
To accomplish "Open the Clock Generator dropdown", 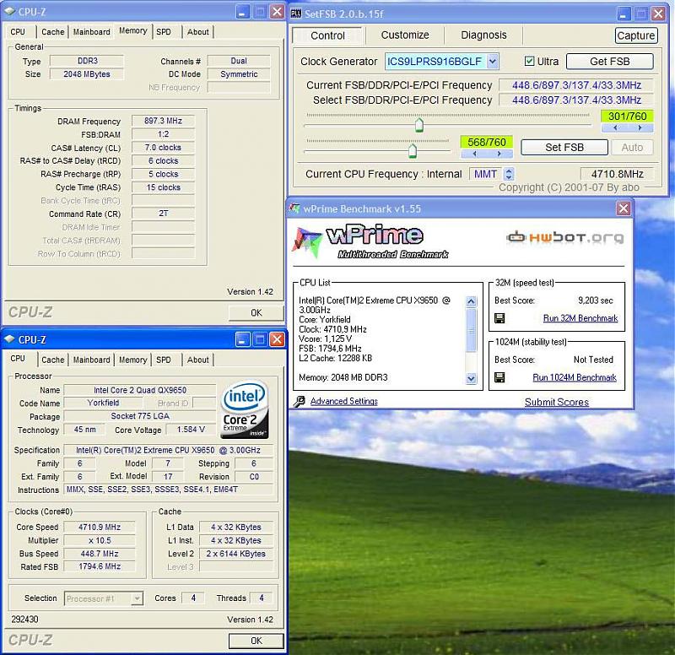I will tap(493, 61).
